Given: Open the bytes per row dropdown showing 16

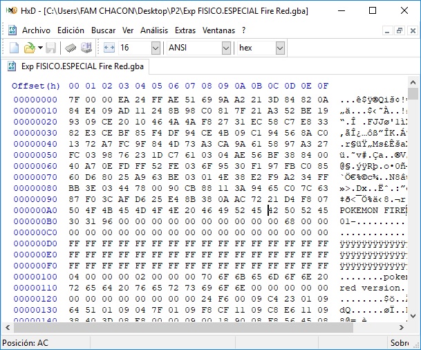Looking at the screenshot, I should click(x=155, y=48).
